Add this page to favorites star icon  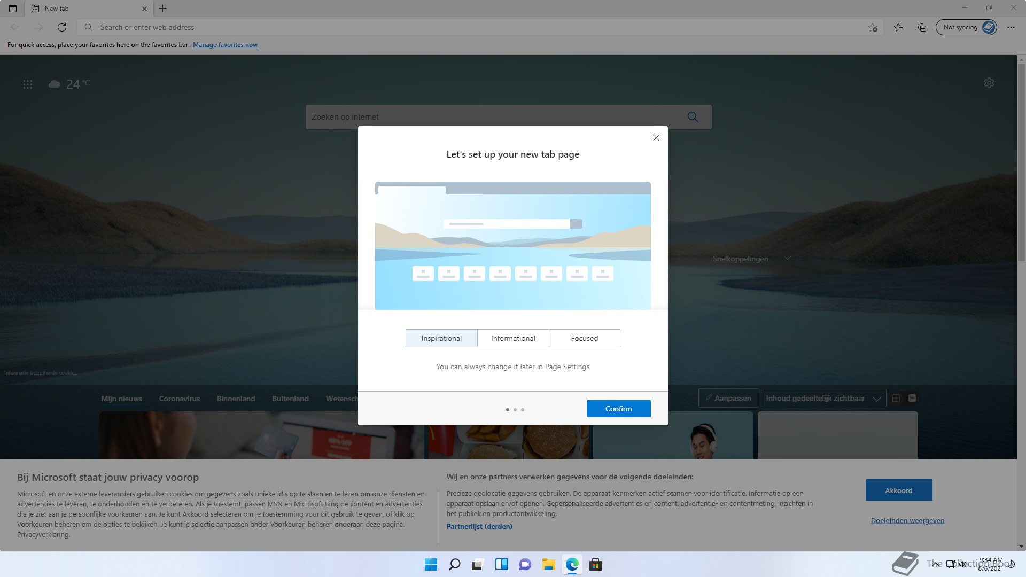pos(873,27)
